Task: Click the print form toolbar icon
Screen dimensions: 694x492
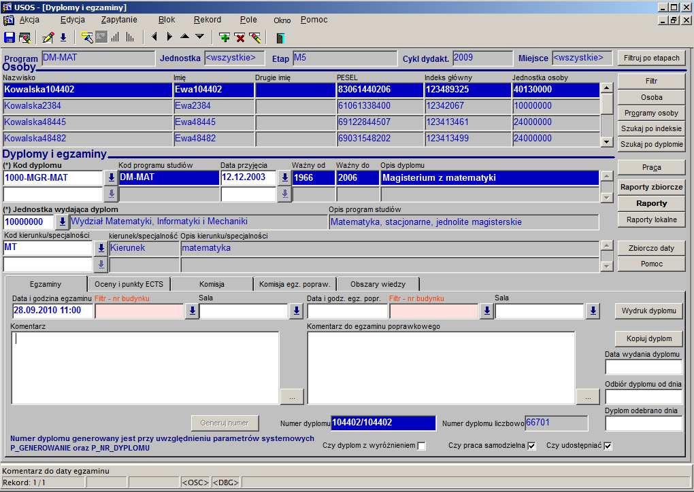Action: point(24,37)
